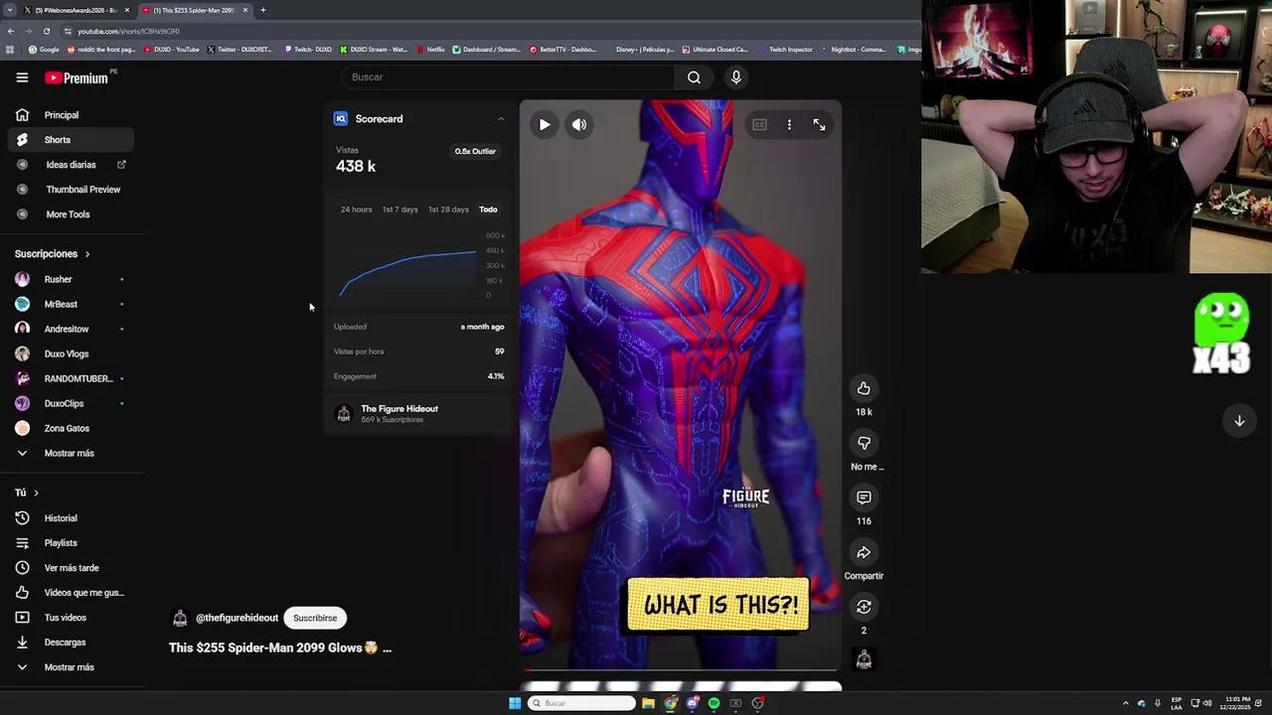
Task: Expand Suscripciones section chevron
Action: 87,254
